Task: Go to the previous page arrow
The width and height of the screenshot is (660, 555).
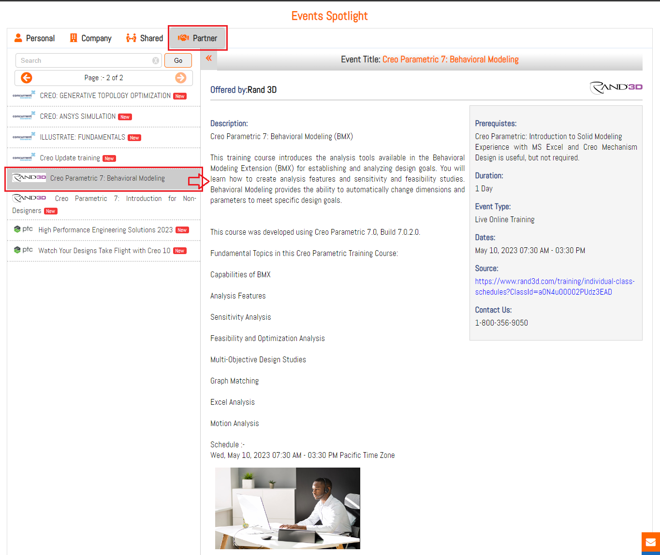Action: coord(27,78)
